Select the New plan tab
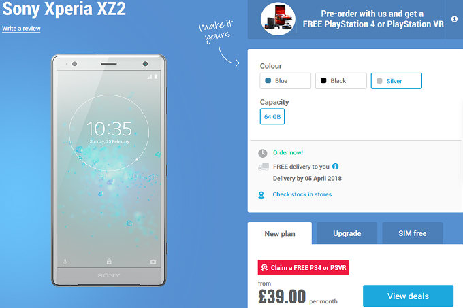463x308 pixels. [280, 233]
